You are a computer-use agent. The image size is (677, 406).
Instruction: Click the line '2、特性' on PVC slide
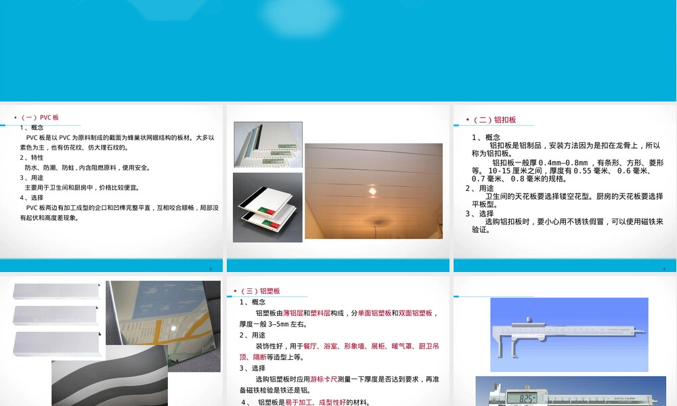coord(32,158)
